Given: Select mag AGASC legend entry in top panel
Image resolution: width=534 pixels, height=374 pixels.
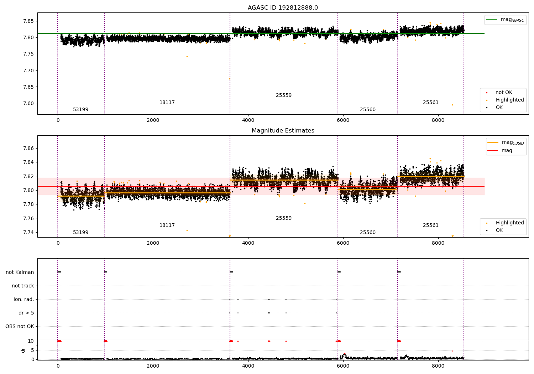Looking at the screenshot, I should coord(505,20).
